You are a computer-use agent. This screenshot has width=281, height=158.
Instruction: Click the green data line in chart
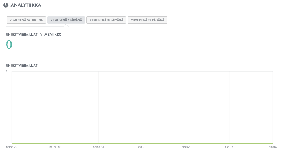click(x=142, y=143)
